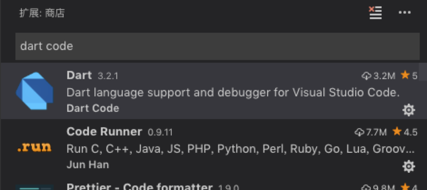Click the 'dart code' search field
The height and width of the screenshot is (190, 427).
coord(217,46)
